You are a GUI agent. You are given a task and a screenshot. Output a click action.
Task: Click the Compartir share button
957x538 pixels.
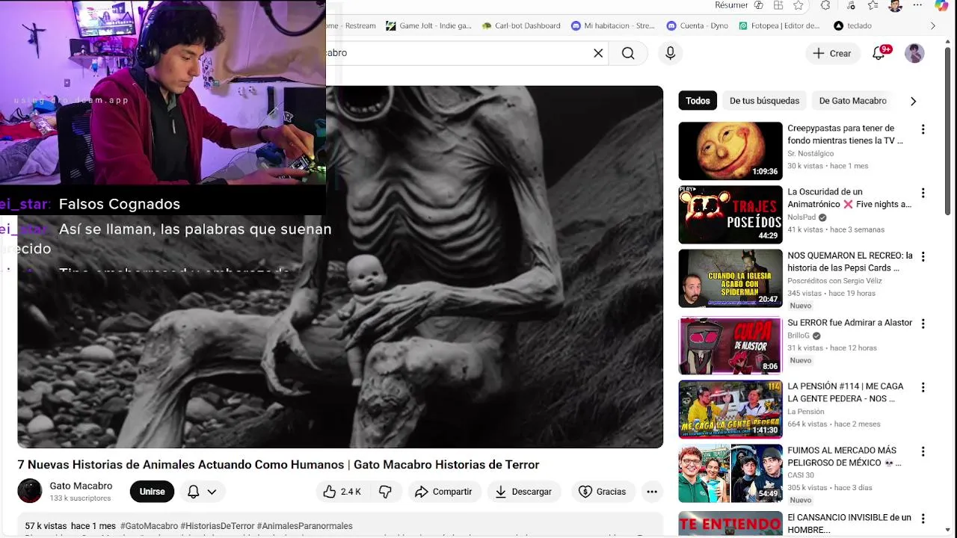pos(443,492)
